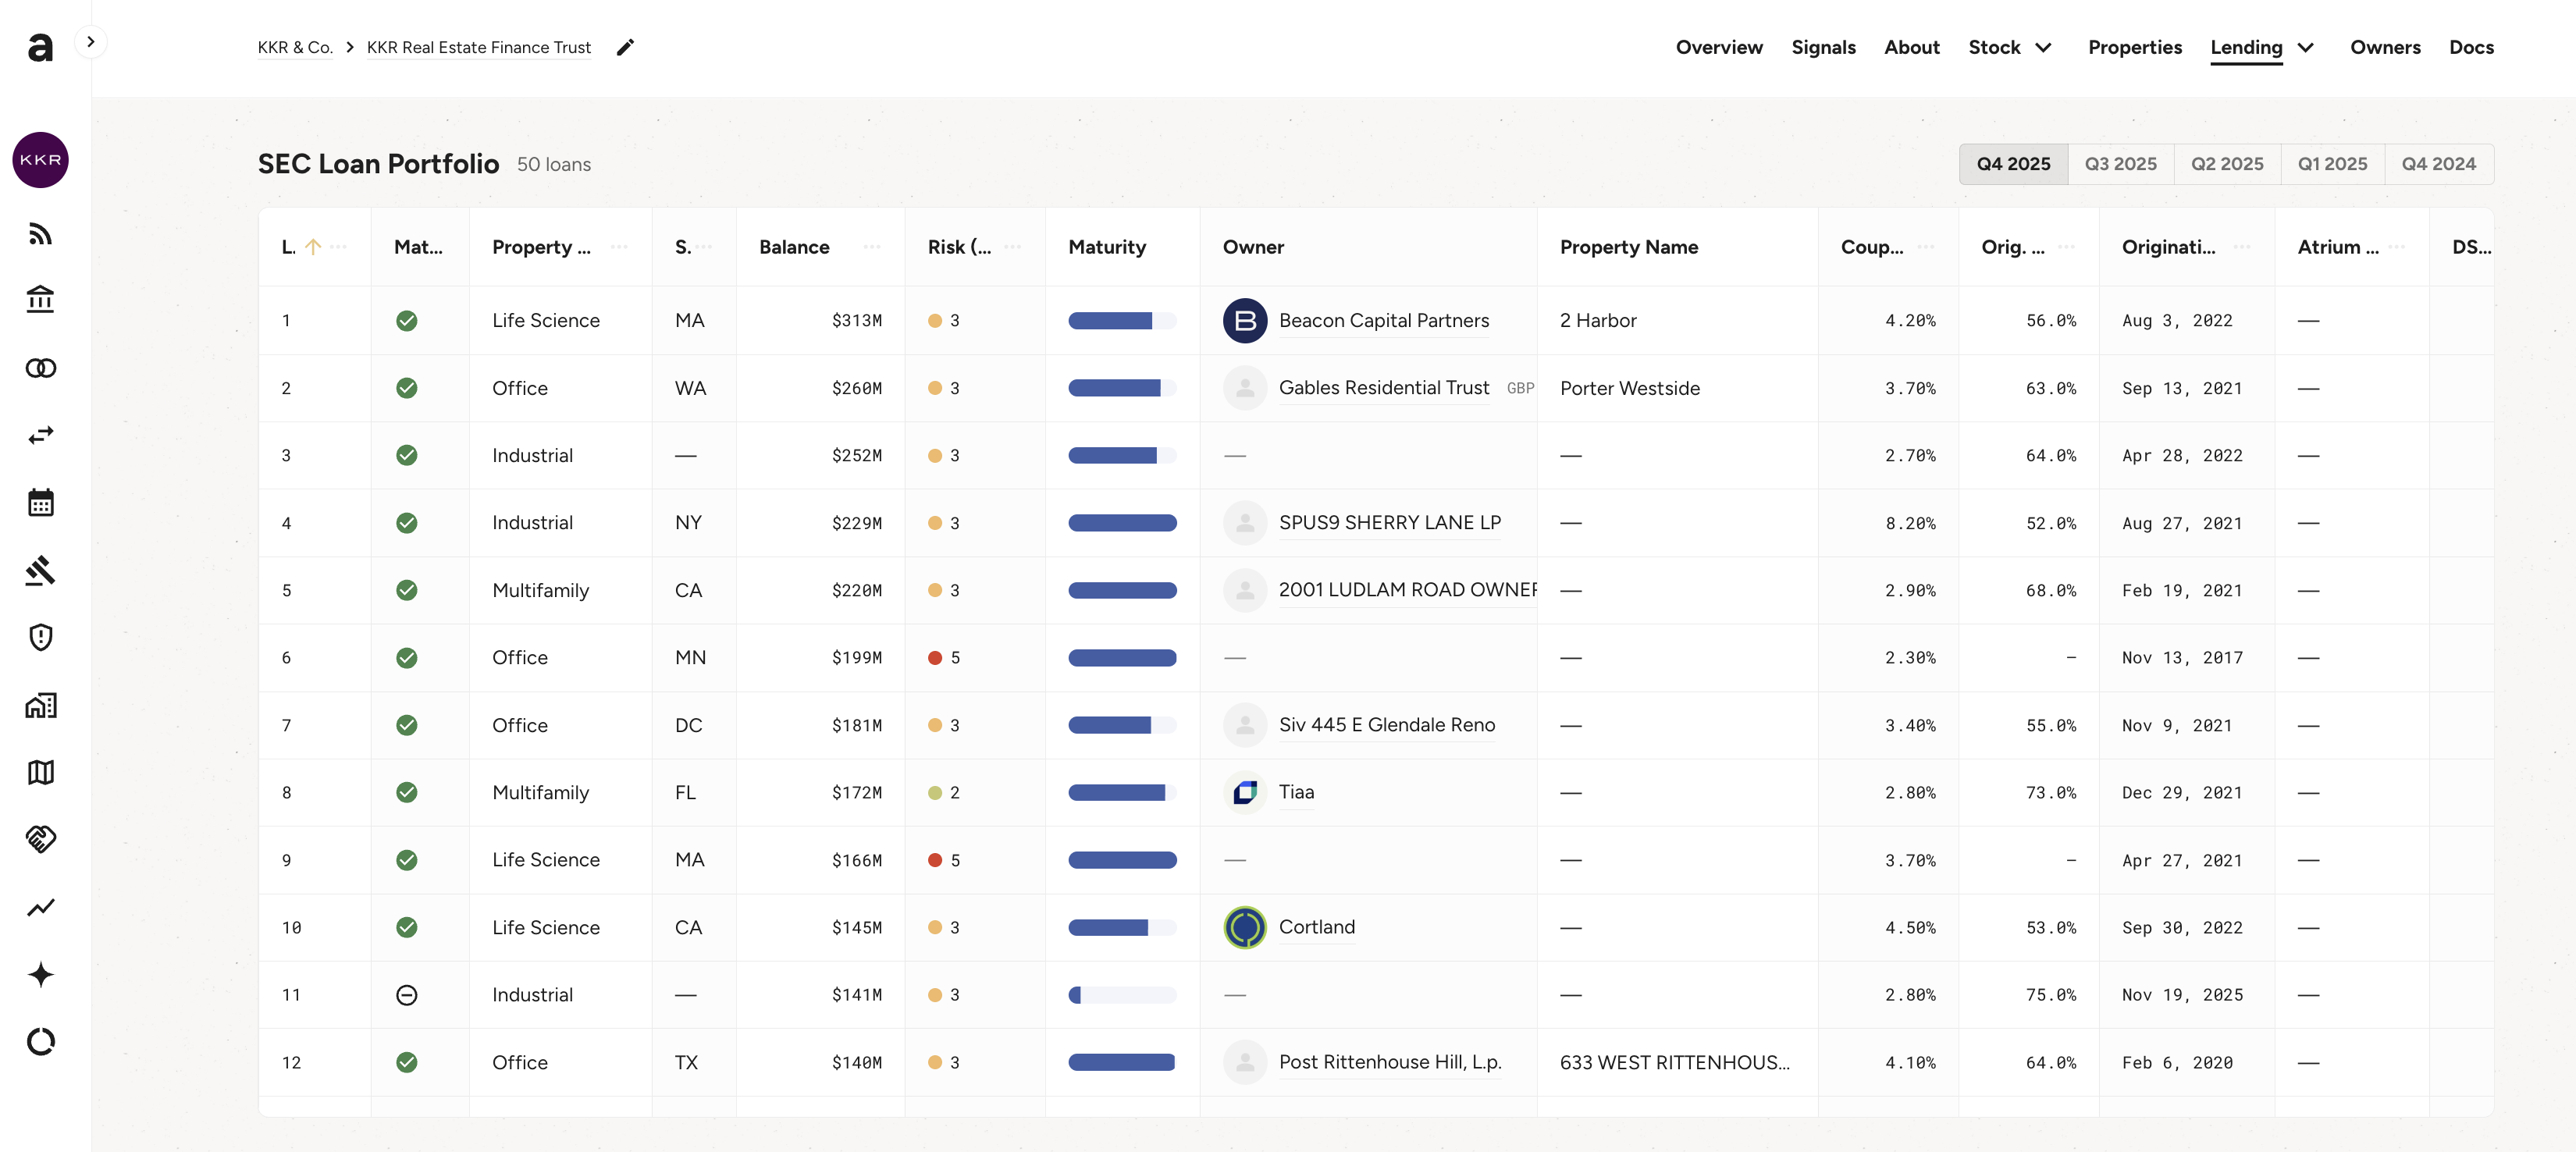This screenshot has width=2576, height=1152.
Task: Open the Risk column options menu
Action: [x=1013, y=247]
